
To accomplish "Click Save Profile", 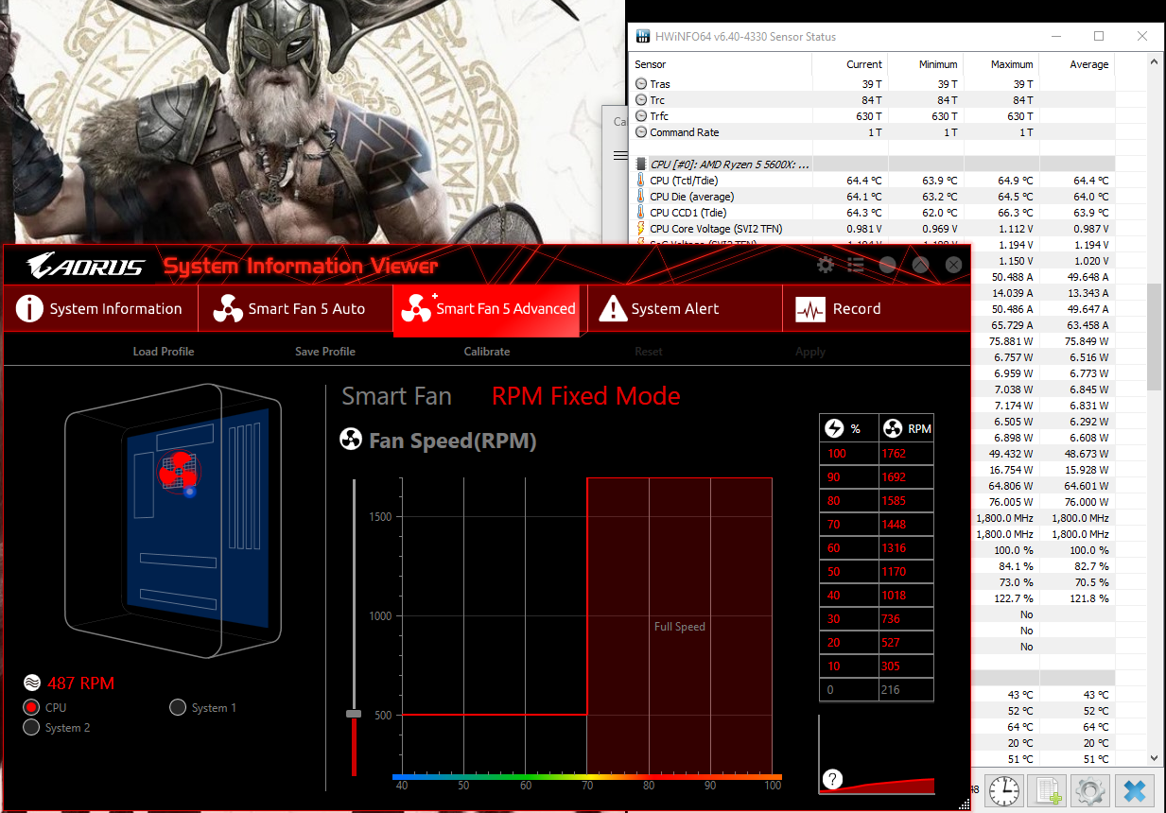I will 325,352.
